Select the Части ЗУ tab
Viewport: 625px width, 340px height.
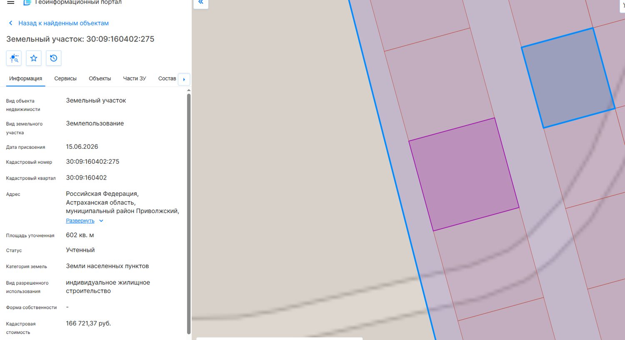tap(135, 79)
